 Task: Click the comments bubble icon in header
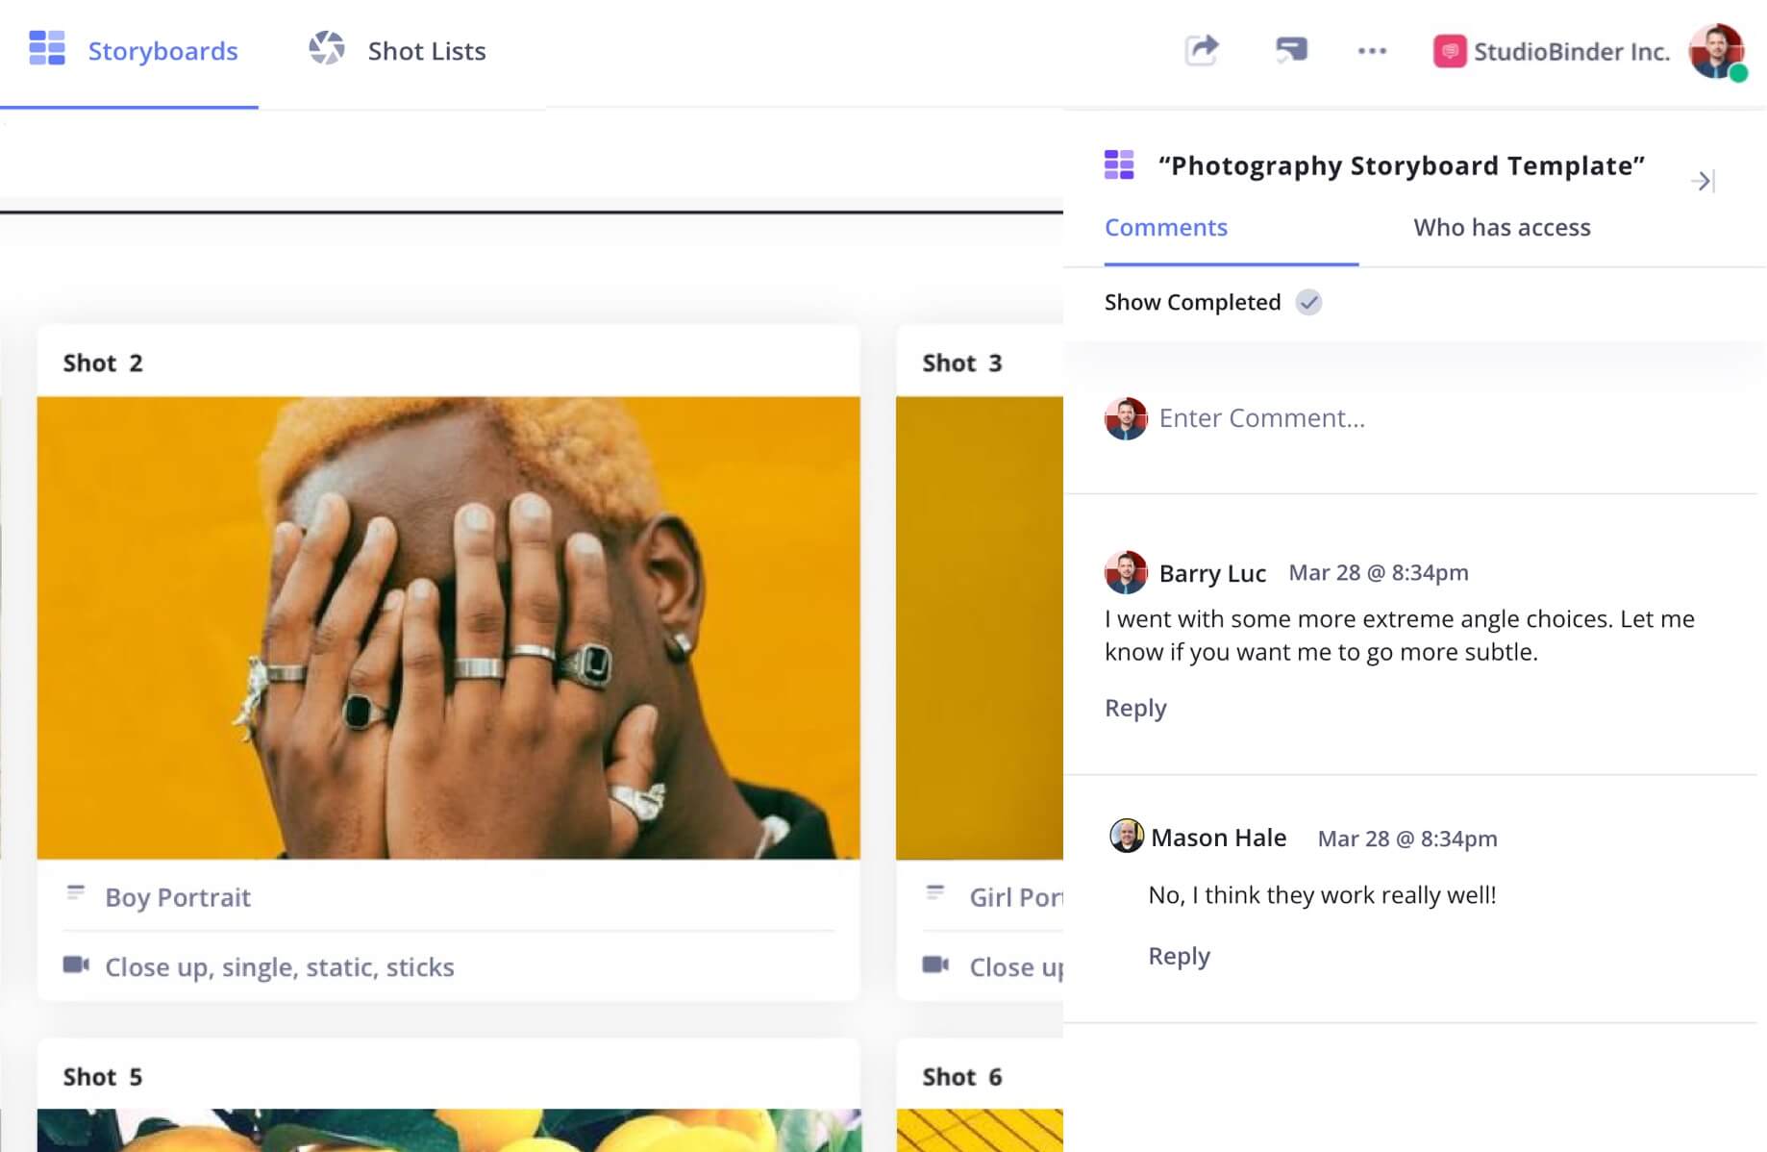[1291, 50]
